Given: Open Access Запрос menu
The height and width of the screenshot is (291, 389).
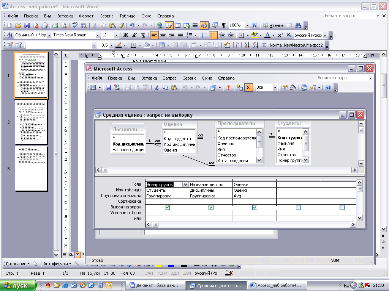Looking at the screenshot, I should click(x=170, y=78).
